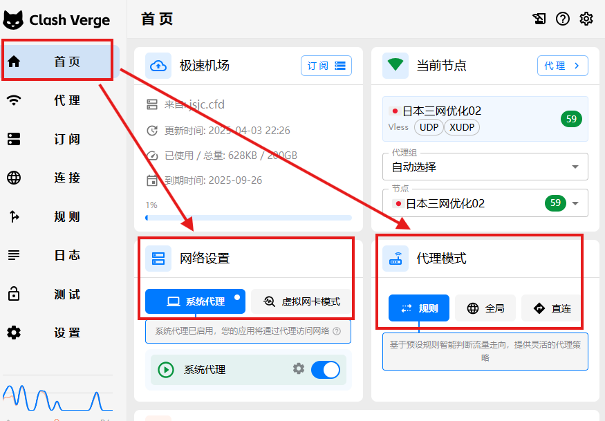
Task: Open settings via top-right gear icon
Action: 586,19
